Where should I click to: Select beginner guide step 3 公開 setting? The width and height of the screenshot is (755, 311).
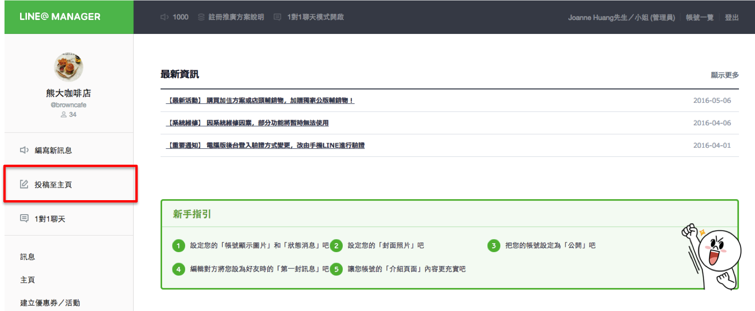[x=550, y=246]
